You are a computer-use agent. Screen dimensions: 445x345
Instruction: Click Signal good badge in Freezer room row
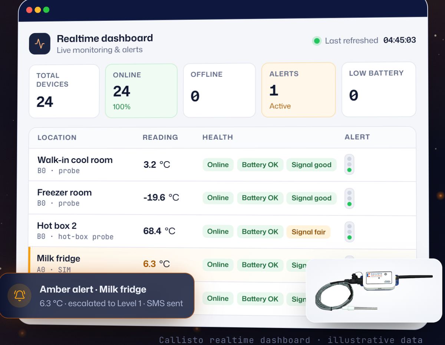pyautogui.click(x=311, y=198)
